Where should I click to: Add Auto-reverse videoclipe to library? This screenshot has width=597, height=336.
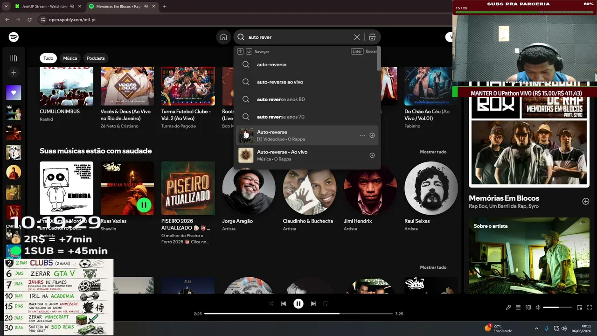[x=372, y=135]
